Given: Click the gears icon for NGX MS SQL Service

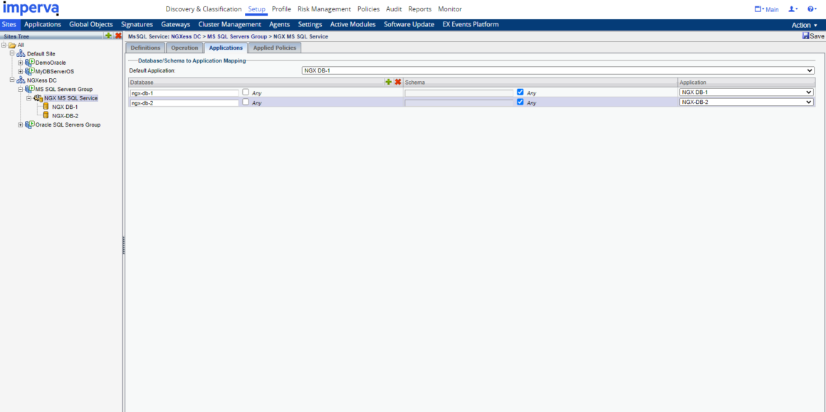Looking at the screenshot, I should (38, 97).
